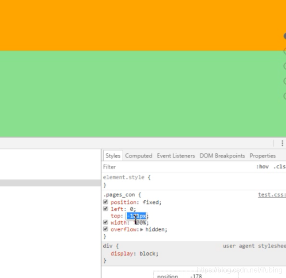This screenshot has height=278, width=286.
Task: Toggle the .cls class editor button
Action: click(279, 167)
